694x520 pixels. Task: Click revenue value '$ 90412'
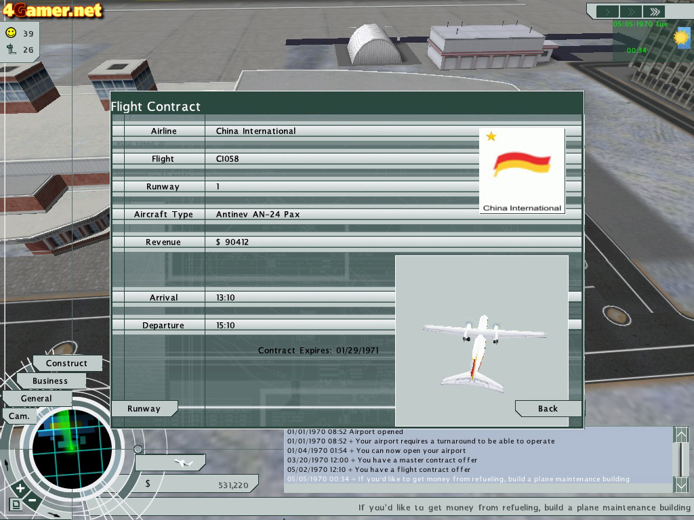tap(232, 242)
